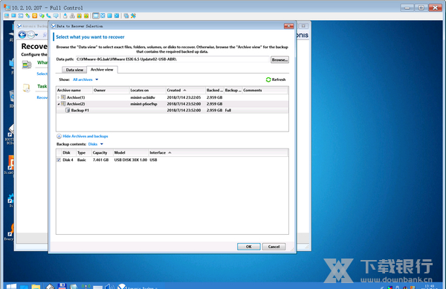
Task: Sort by Archive name column header
Action: click(74, 90)
